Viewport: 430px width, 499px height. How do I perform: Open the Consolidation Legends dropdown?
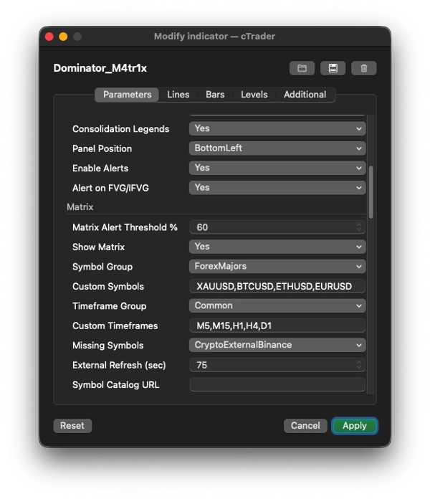(x=277, y=128)
